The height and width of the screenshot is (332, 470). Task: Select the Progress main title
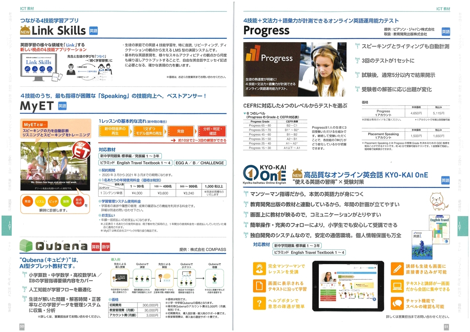coord(266,30)
